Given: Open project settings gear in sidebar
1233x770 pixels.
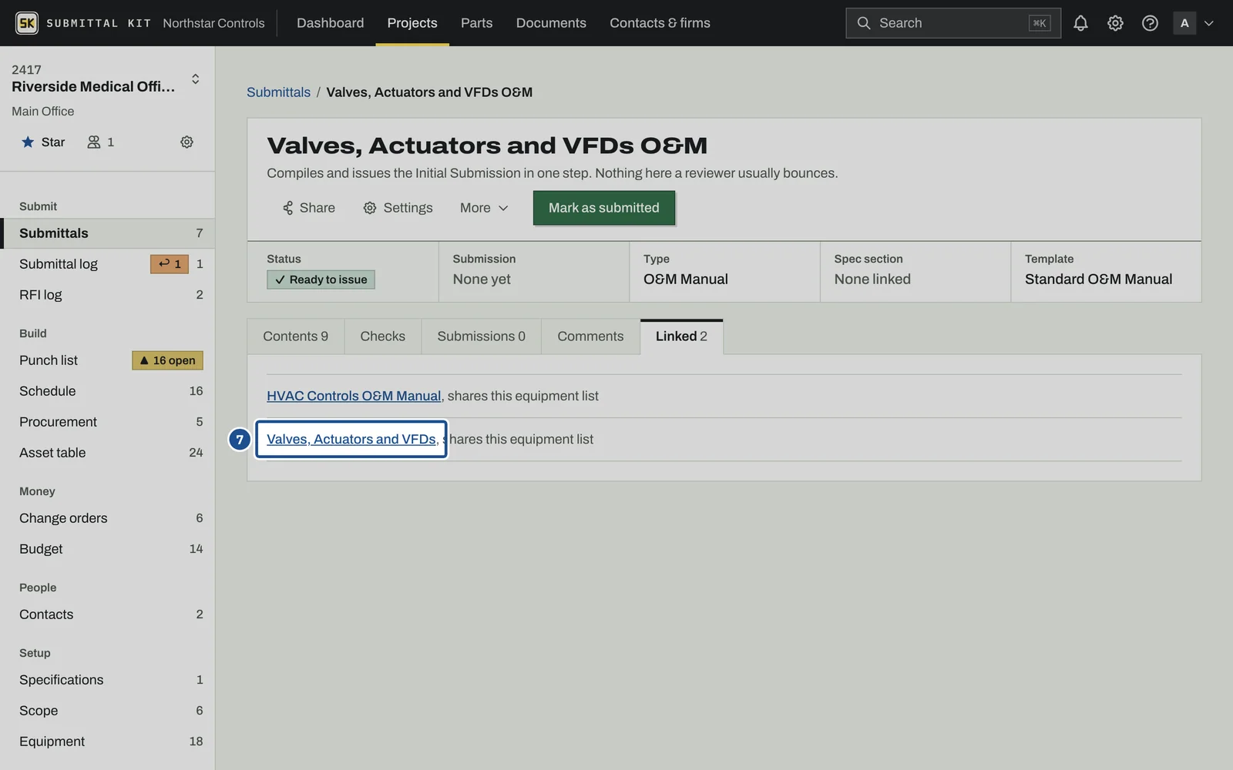Looking at the screenshot, I should coord(186,142).
